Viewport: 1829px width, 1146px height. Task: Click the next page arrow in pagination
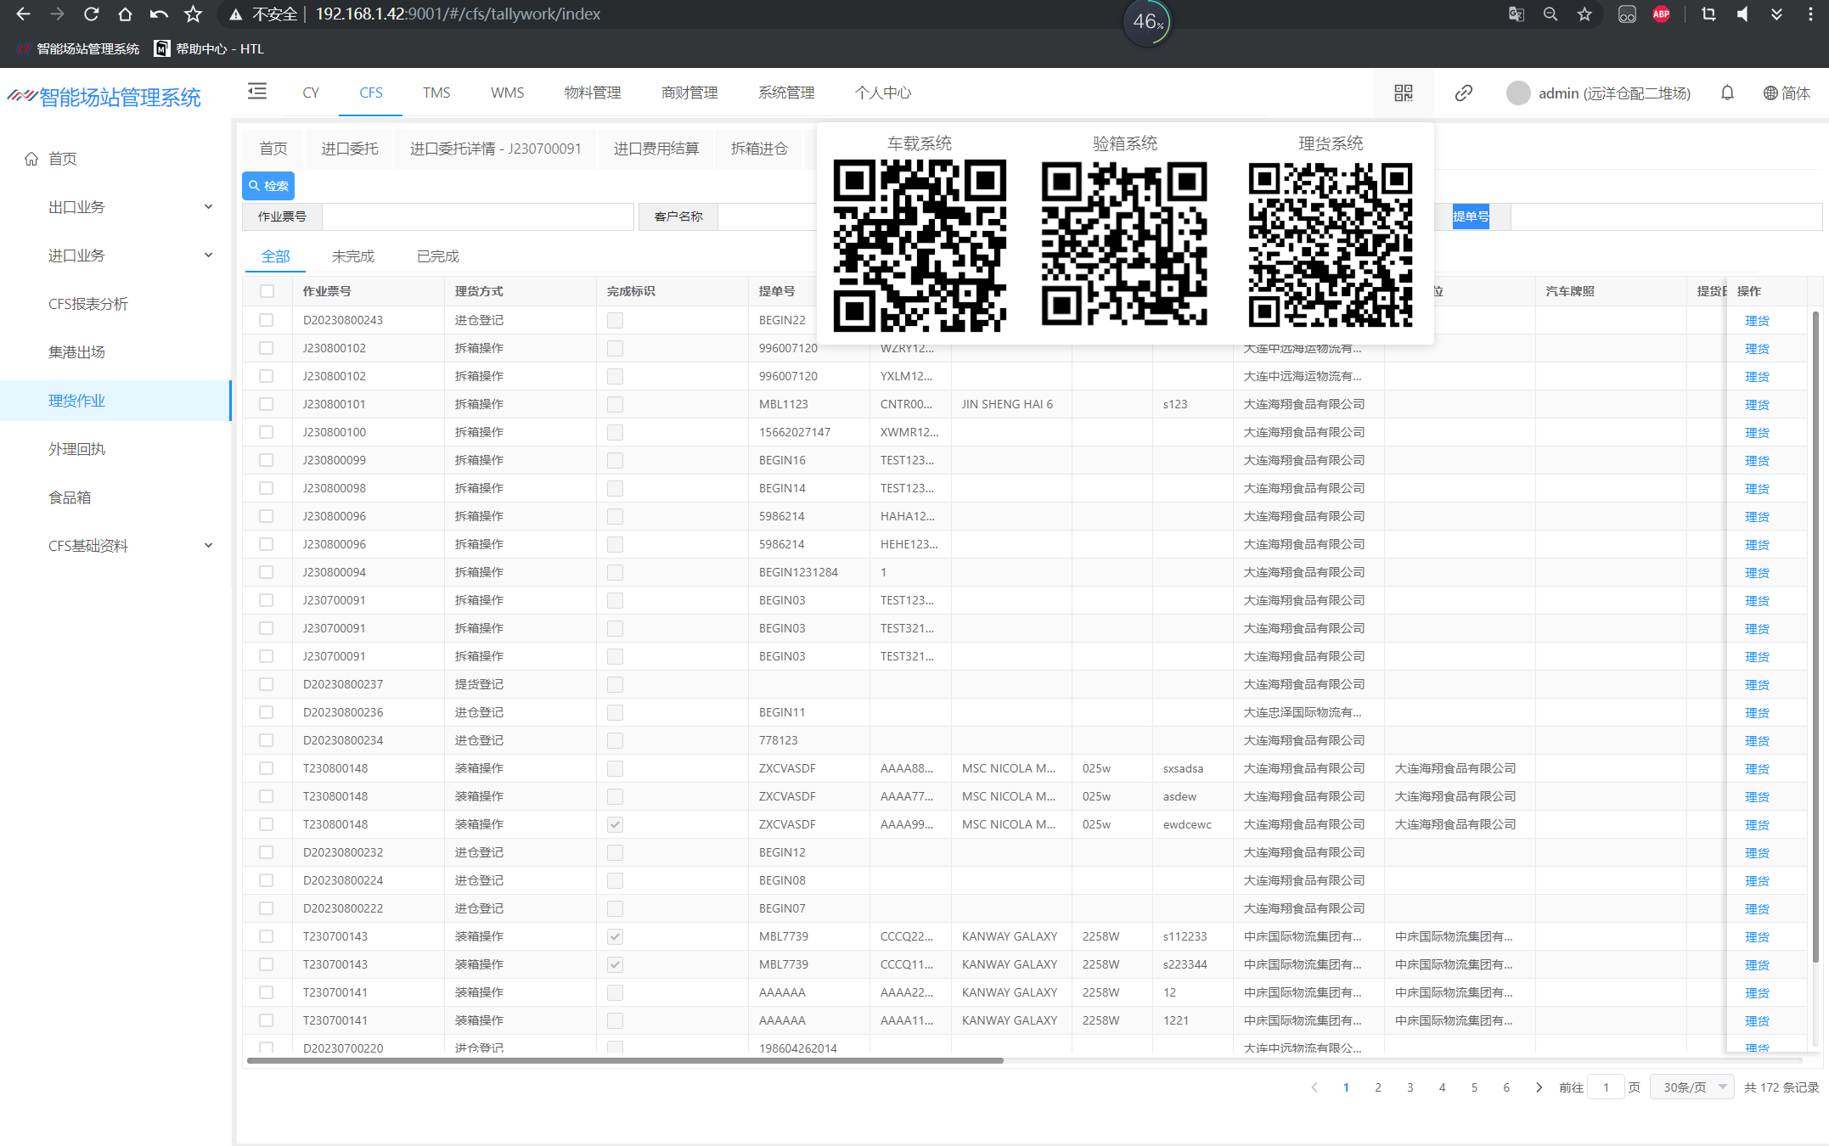[x=1539, y=1087]
